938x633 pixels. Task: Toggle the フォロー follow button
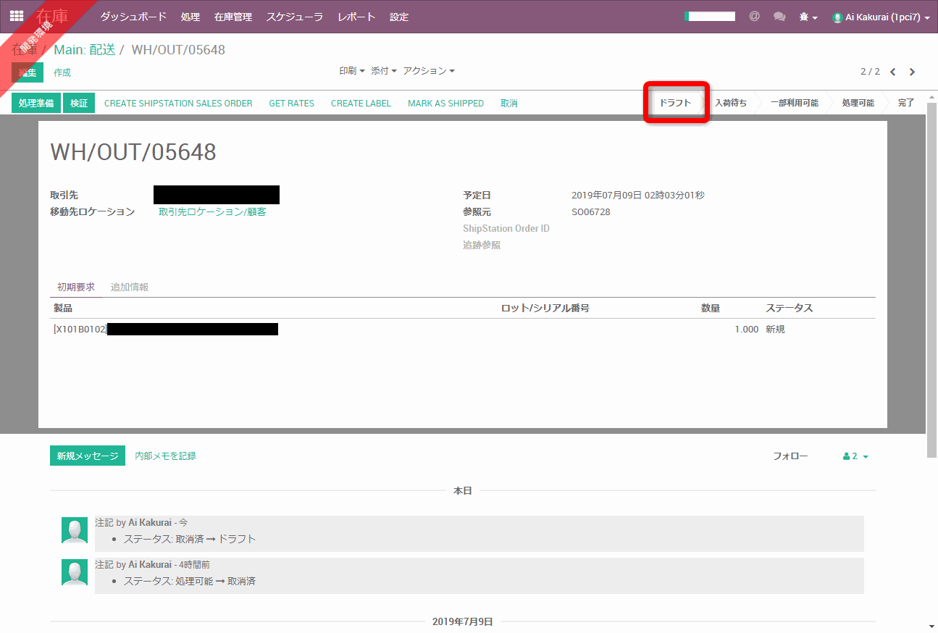(790, 456)
